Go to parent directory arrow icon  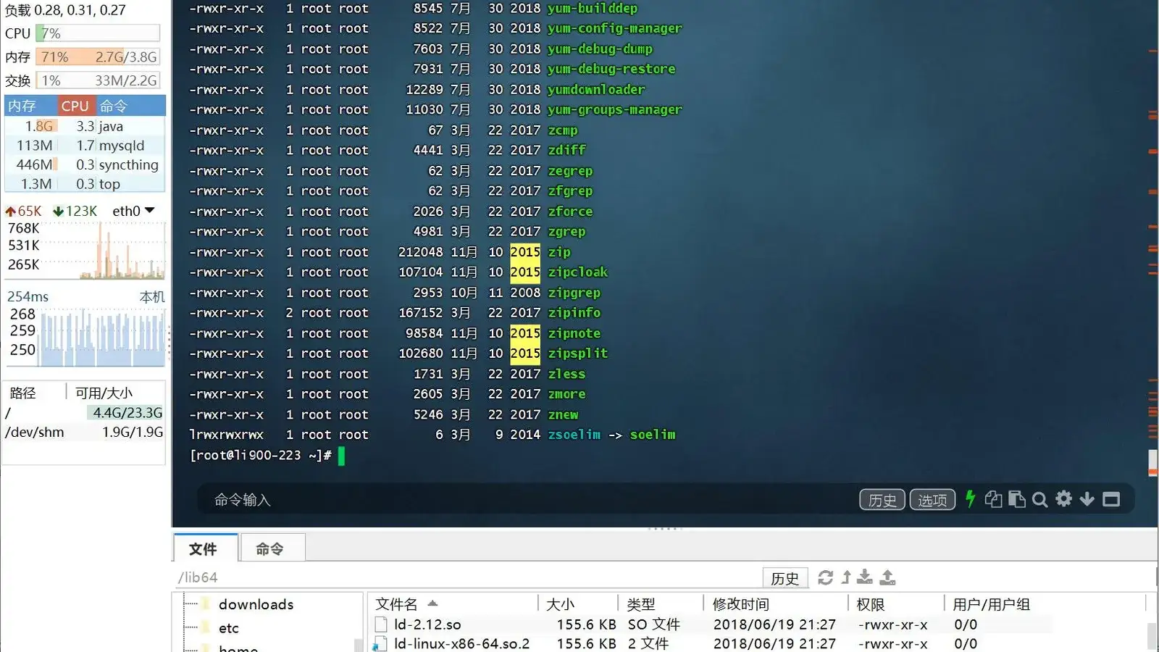pos(846,577)
